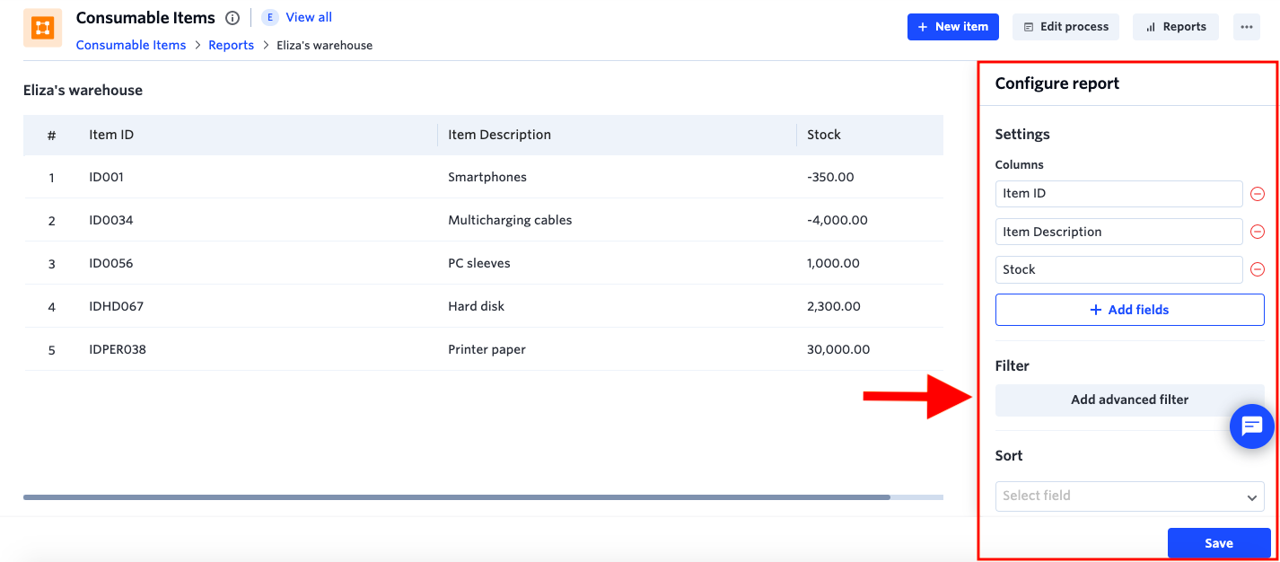Click the horizontal scrollbar under the table
1280x562 pixels.
(456, 497)
